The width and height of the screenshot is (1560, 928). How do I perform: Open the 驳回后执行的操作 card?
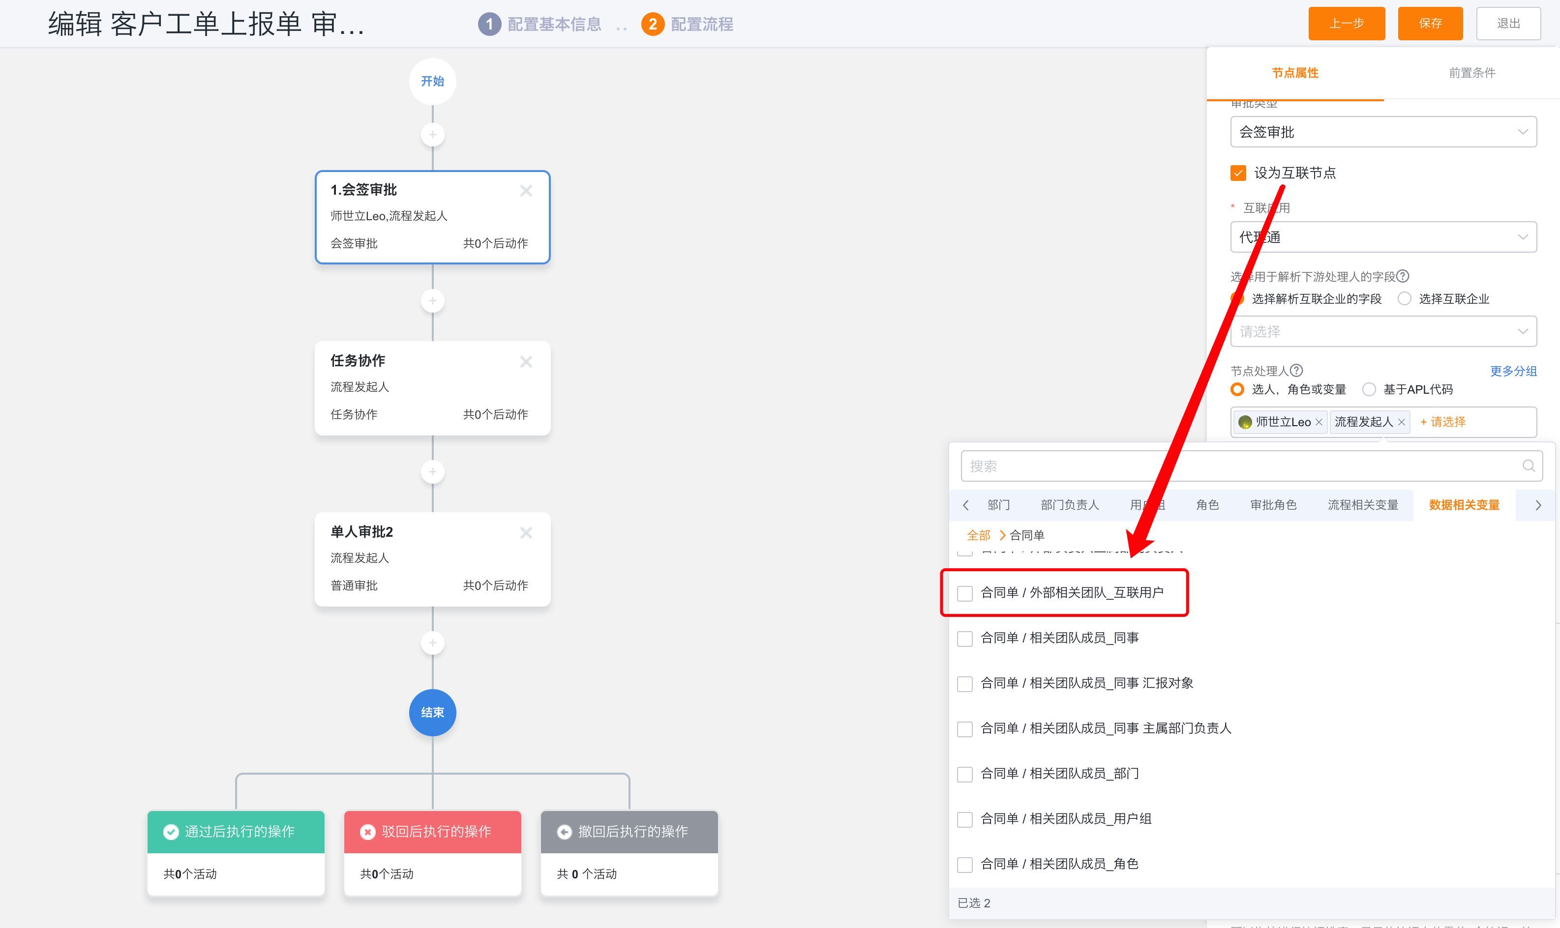pyautogui.click(x=432, y=853)
